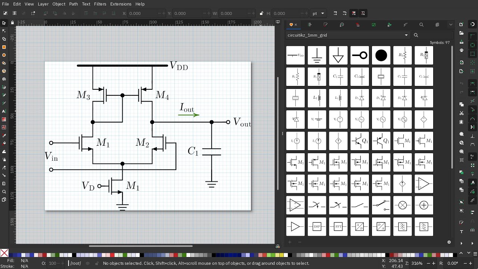Open the Extensions menu
This screenshot has height=269, width=478.
tap(121, 4)
